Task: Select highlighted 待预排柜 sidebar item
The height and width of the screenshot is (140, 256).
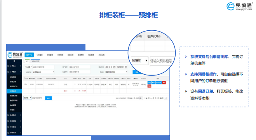Action: (x=14, y=91)
